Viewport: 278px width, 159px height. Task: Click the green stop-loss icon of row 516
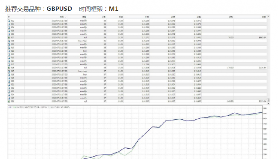click(x=9, y=68)
